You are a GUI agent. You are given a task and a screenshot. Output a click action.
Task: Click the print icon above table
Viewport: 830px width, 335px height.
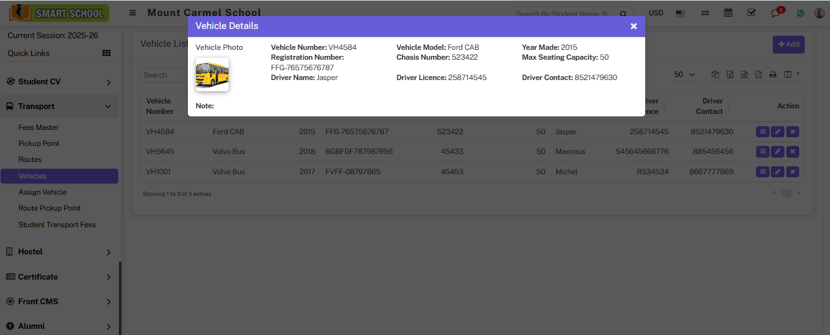point(773,75)
